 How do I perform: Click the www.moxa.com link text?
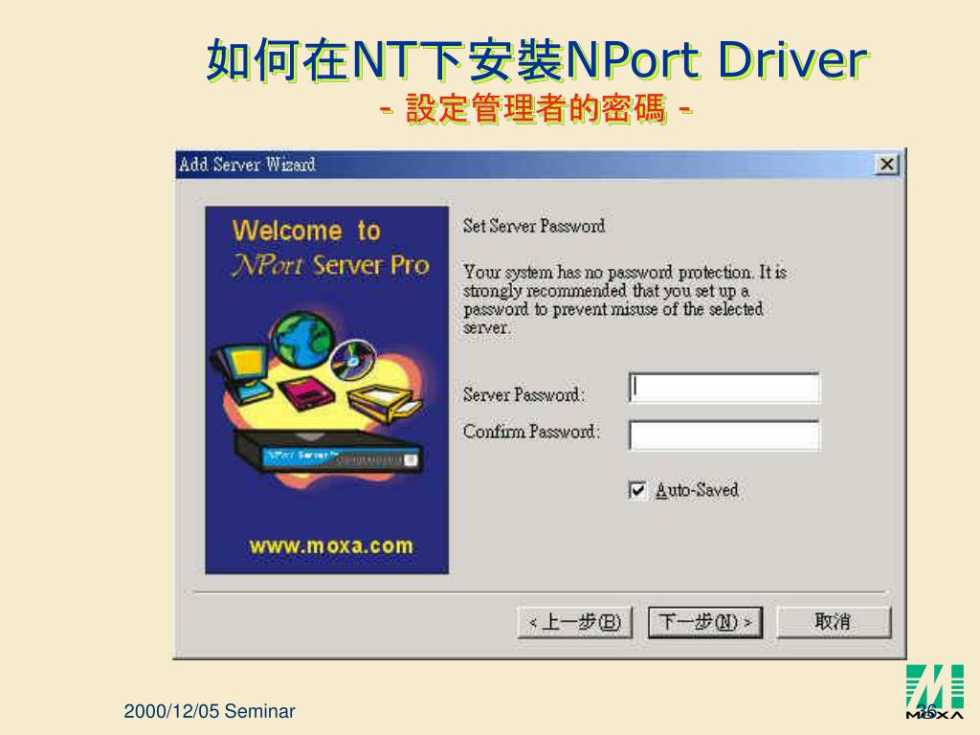coord(331,546)
